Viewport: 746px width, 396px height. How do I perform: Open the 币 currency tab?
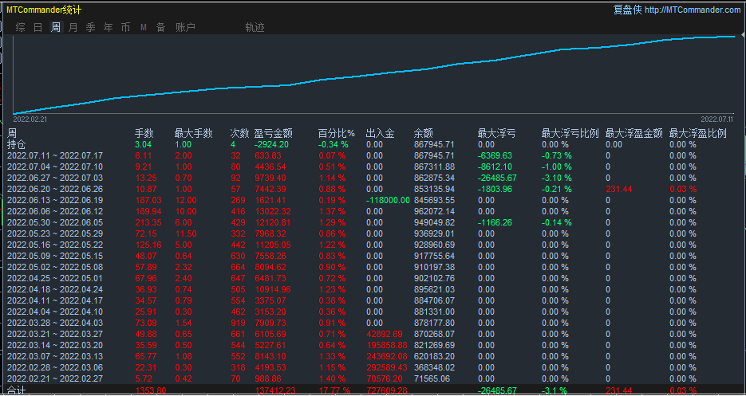(125, 27)
